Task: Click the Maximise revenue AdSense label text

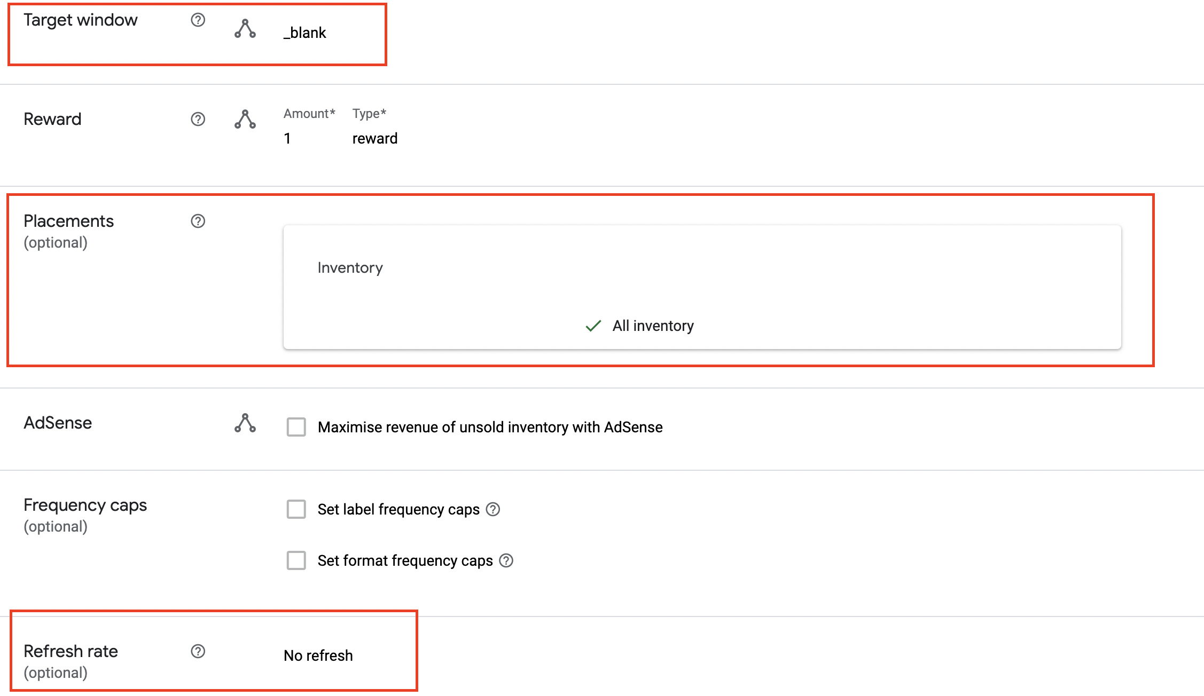Action: [x=490, y=427]
